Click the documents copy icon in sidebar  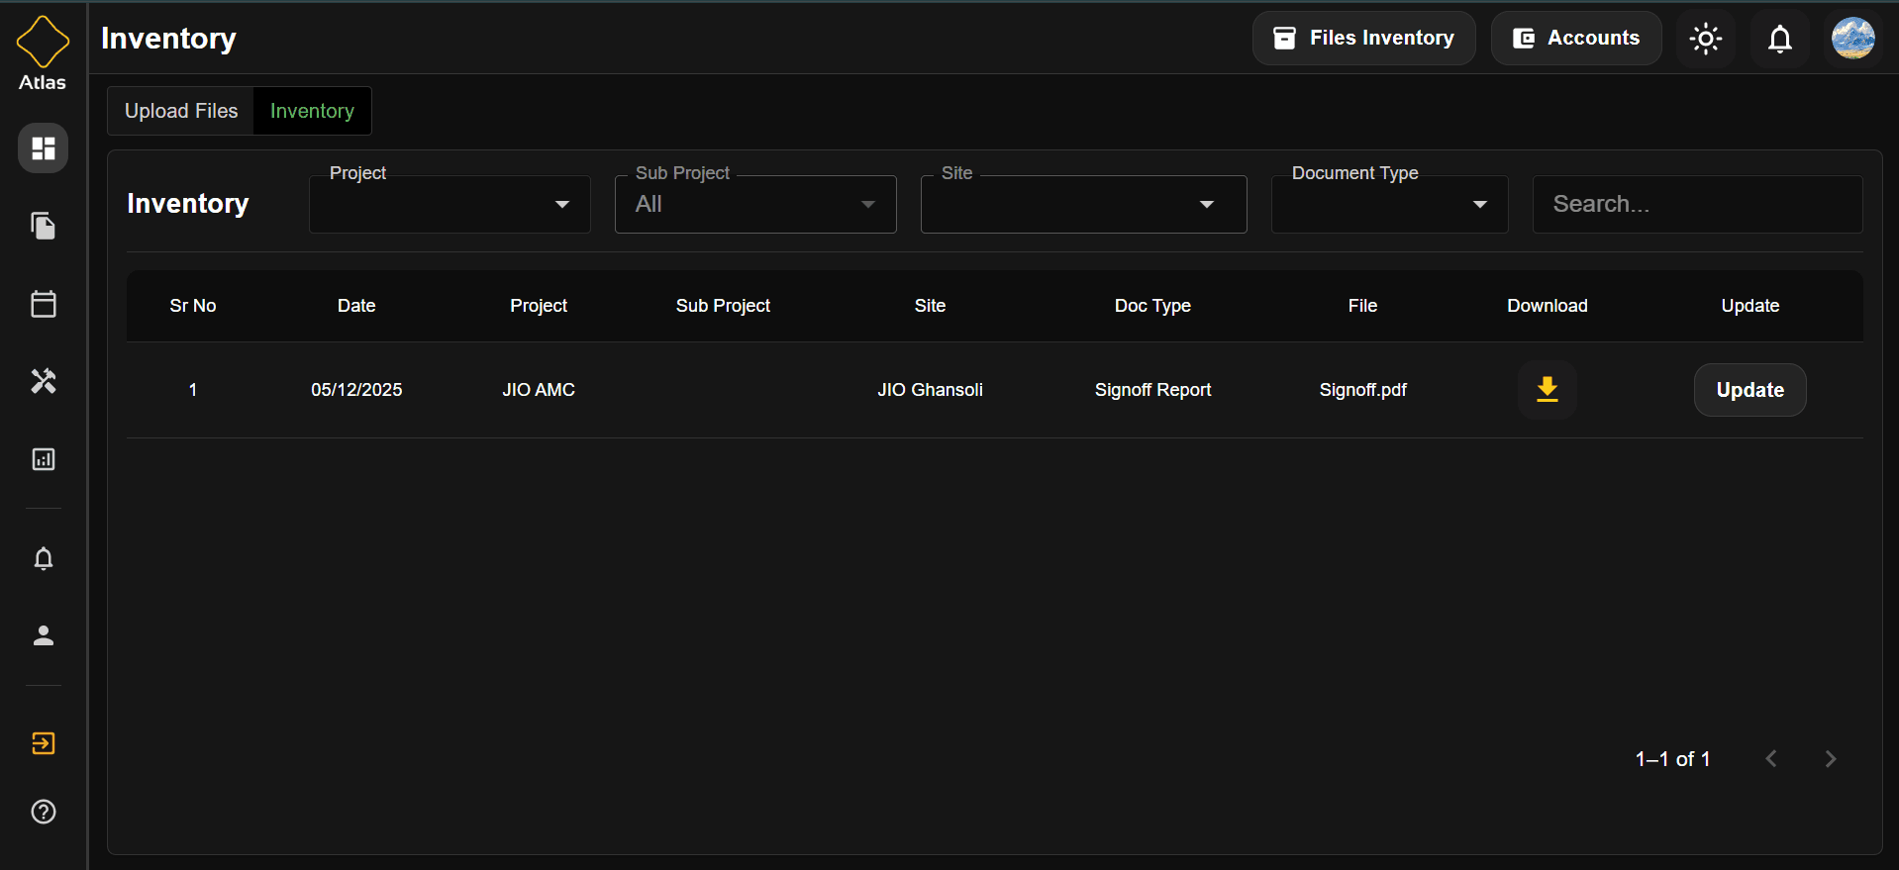tap(43, 226)
